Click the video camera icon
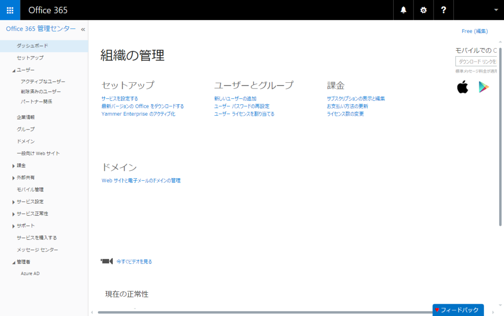Viewport: 504px width, 316px height. [x=107, y=261]
